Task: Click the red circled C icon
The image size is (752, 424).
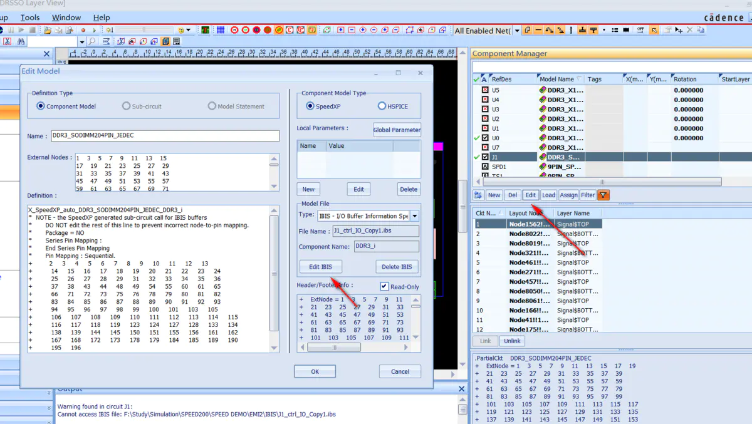Action: (x=290, y=30)
